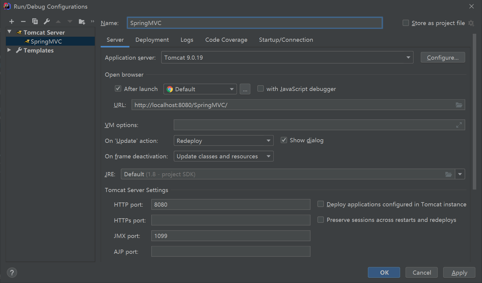Enable Deploy applications configured in Tomcat instance
The width and height of the screenshot is (482, 283).
coord(321,204)
